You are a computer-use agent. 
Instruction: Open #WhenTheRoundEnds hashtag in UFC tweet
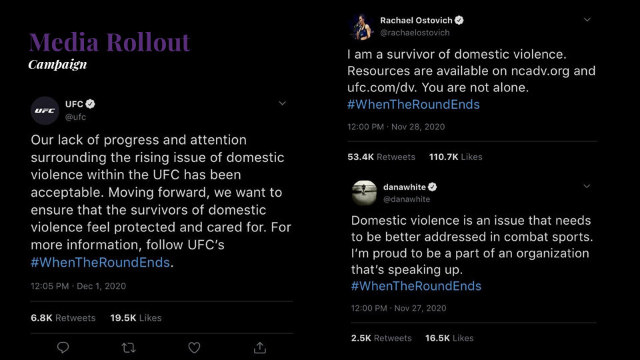pyautogui.click(x=101, y=262)
